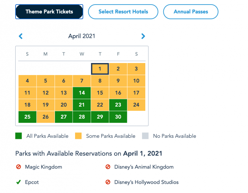This screenshot has width=248, height=193.
Task: Click unavailable icon beside Disney's Hollywood Studios
Action: coord(108,182)
